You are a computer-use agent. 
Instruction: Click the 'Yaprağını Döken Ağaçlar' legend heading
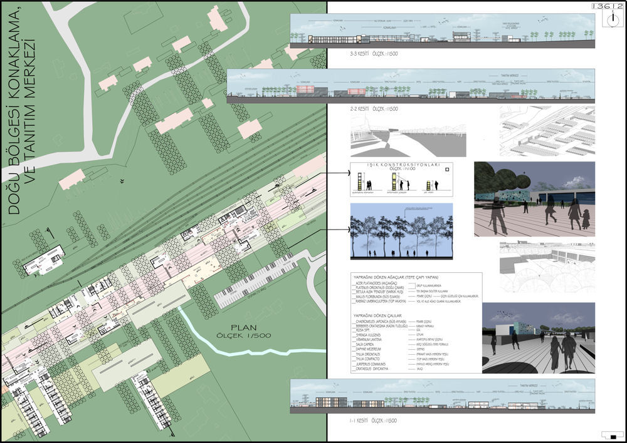396,277
